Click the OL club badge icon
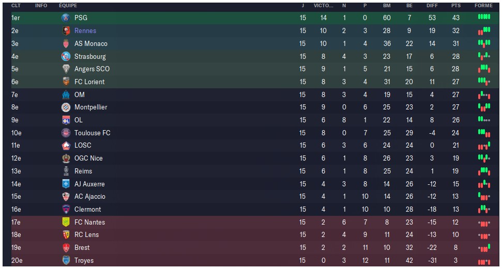 point(66,120)
